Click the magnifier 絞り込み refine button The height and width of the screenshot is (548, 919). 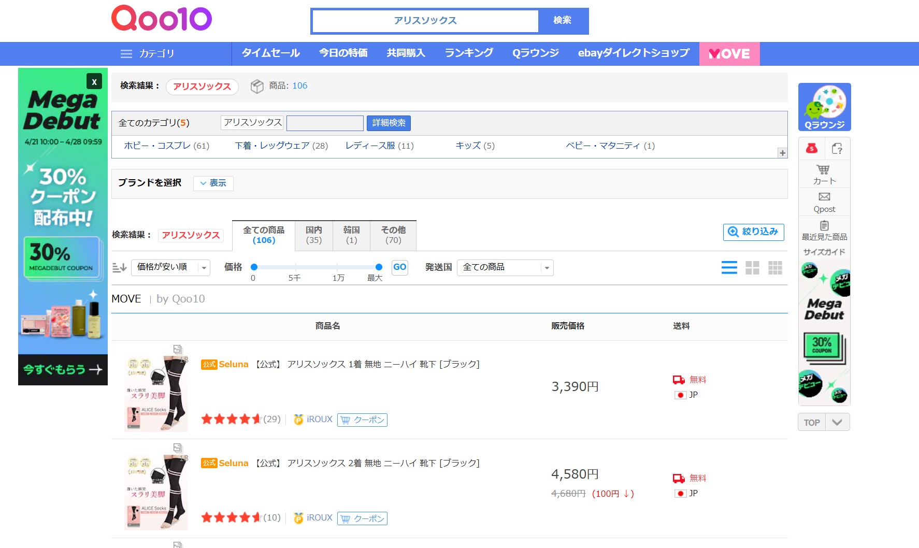point(753,232)
